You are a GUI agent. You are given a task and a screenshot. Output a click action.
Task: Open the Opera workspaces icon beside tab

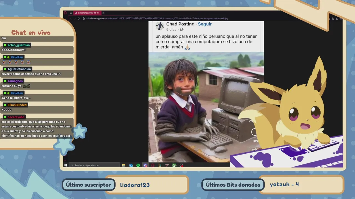click(x=71, y=13)
